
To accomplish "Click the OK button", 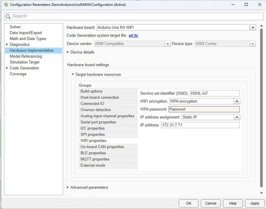I will click(188, 203).
